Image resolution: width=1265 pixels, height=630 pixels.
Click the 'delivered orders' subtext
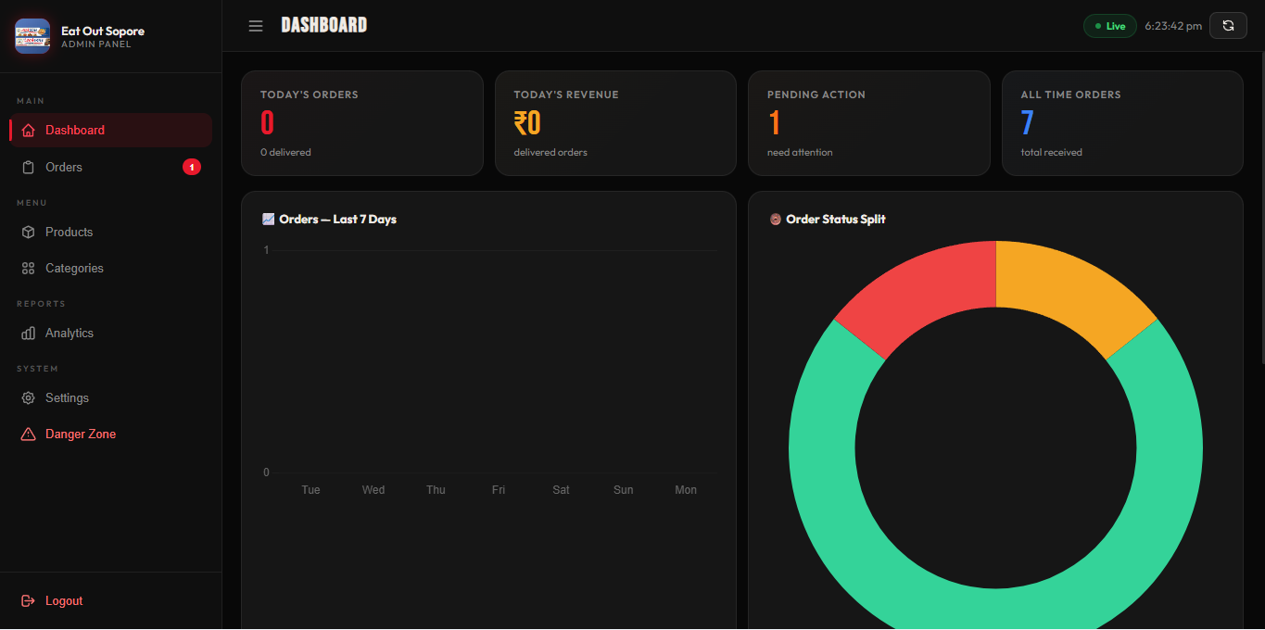pyautogui.click(x=550, y=152)
